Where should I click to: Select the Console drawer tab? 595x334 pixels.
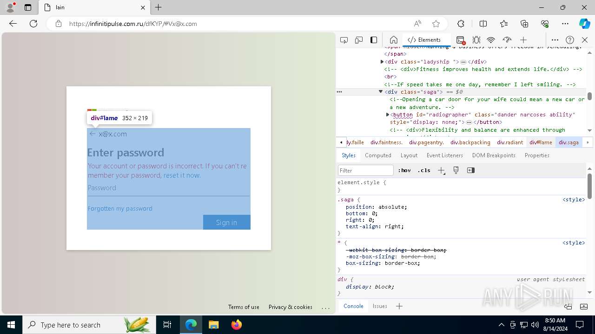353,306
